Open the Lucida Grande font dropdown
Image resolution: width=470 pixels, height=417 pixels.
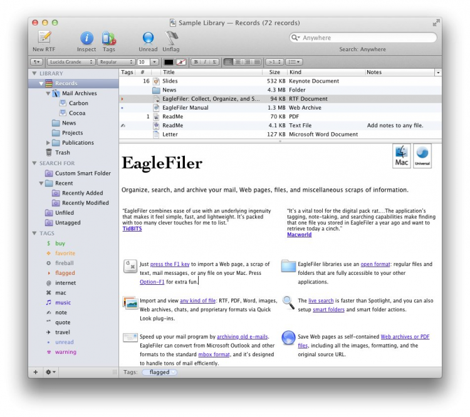coord(71,62)
